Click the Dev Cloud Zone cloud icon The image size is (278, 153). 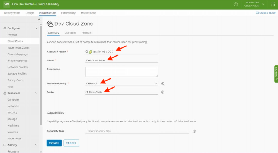tap(50, 24)
